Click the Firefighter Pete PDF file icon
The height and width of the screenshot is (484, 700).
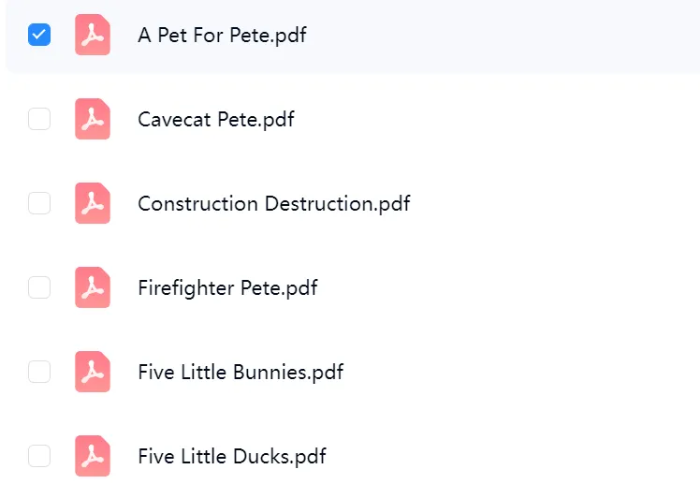[93, 288]
